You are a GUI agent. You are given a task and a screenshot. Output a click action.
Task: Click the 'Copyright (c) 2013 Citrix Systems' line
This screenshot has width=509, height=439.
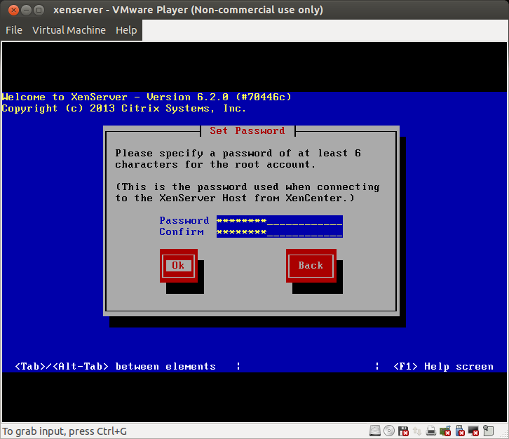pyautogui.click(x=123, y=108)
